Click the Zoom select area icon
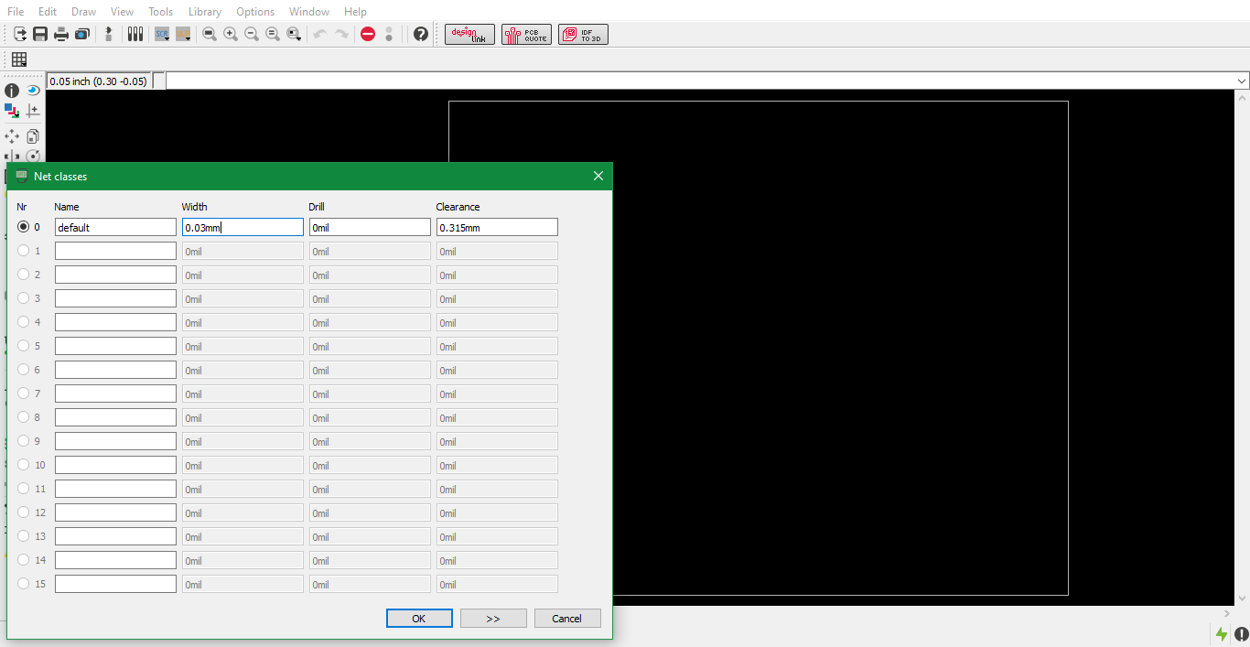This screenshot has height=647, width=1250. tap(294, 34)
